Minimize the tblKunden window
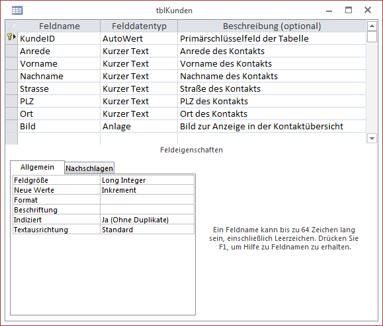Screen dimensions: 383x326 point(329,11)
